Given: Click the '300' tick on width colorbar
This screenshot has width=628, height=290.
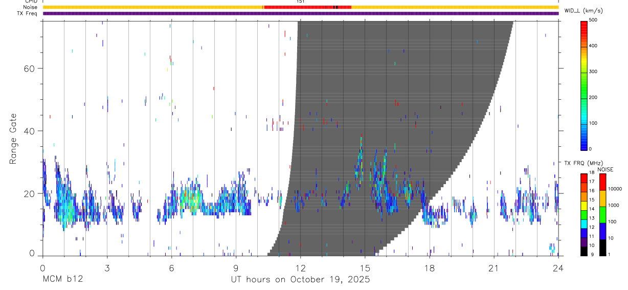Looking at the screenshot, I should (x=594, y=72).
